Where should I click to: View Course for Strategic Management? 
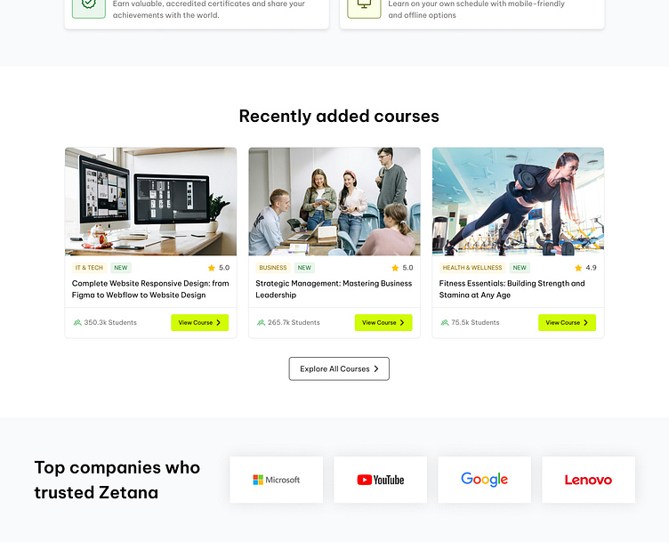click(x=383, y=323)
